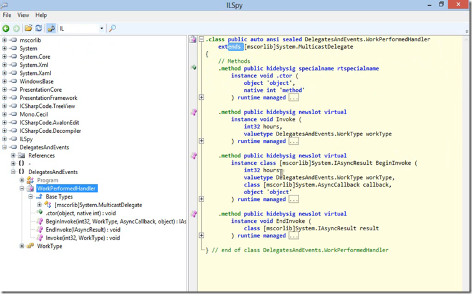Click the Invoke method margin icon
The width and height of the screenshot is (472, 294).
[x=194, y=112]
